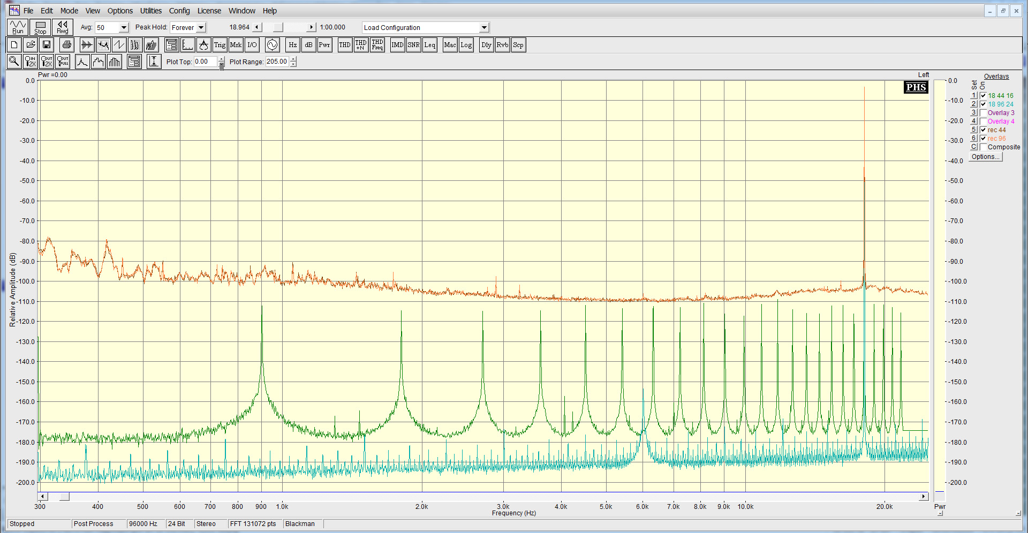Click the print icon in toolbar
This screenshot has height=533, width=1028.
[x=66, y=45]
